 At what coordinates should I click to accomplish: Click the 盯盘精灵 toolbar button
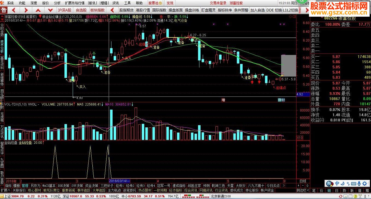tap(208, 10)
